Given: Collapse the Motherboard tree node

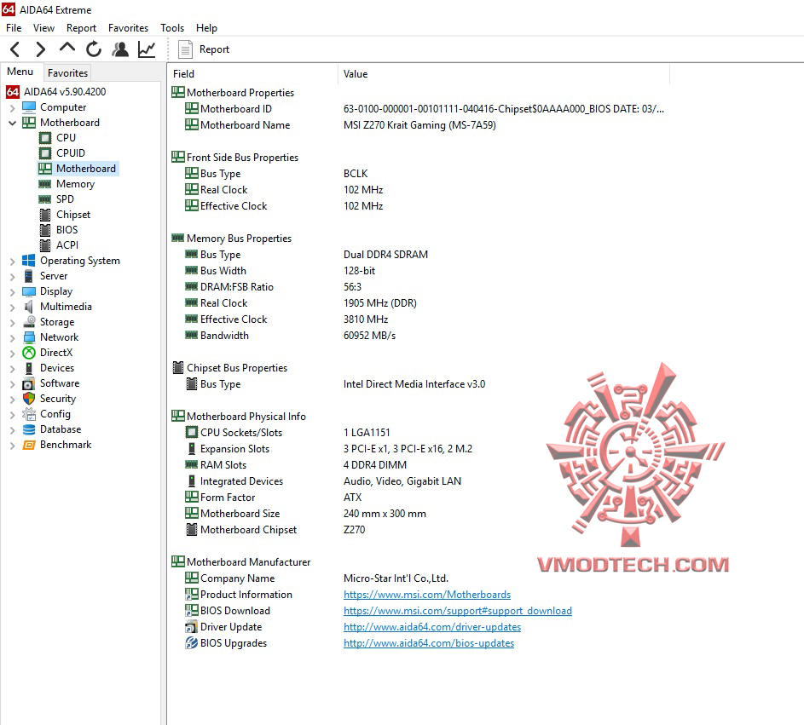Looking at the screenshot, I should tap(12, 123).
